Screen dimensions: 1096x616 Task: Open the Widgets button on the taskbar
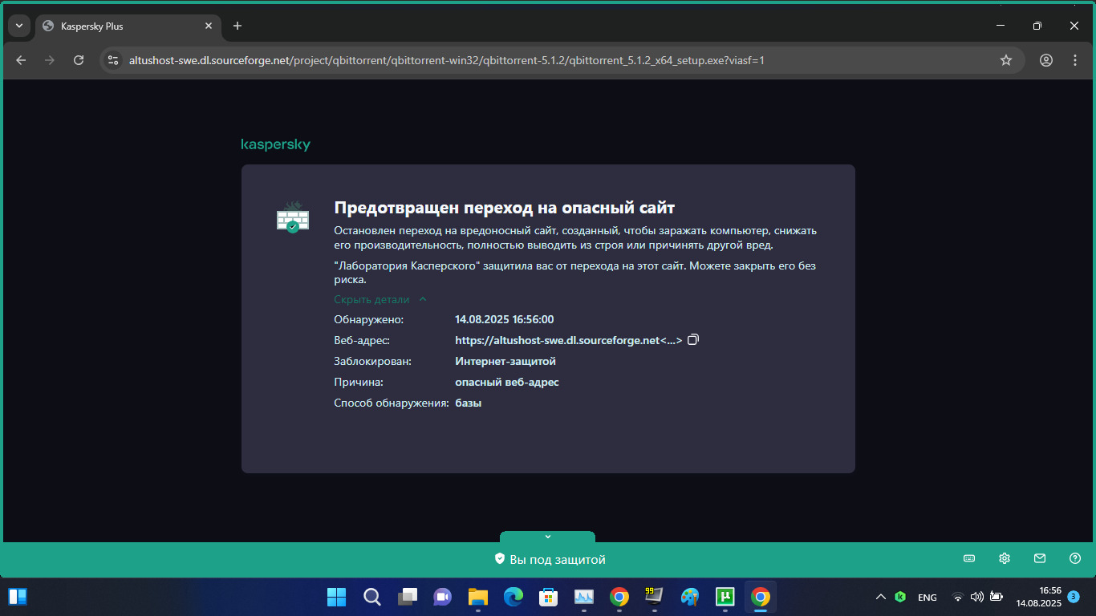point(18,597)
